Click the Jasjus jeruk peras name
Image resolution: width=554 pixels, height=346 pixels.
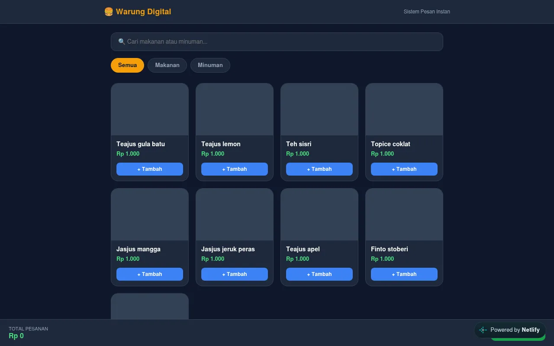(228, 249)
